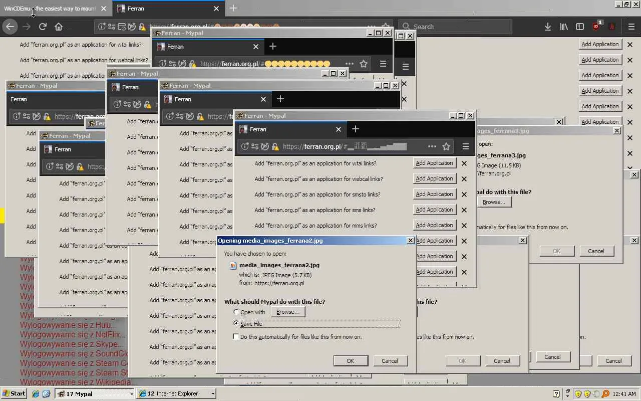641x401 pixels.
Task: Dismiss the mms links prompt in frontmost window
Action: (464, 226)
